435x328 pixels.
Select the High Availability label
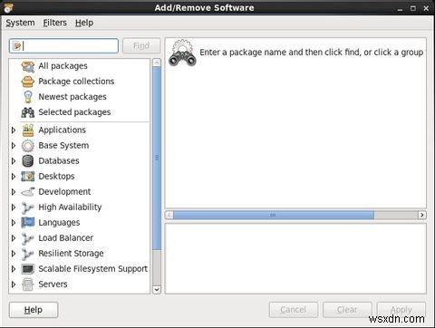click(70, 207)
